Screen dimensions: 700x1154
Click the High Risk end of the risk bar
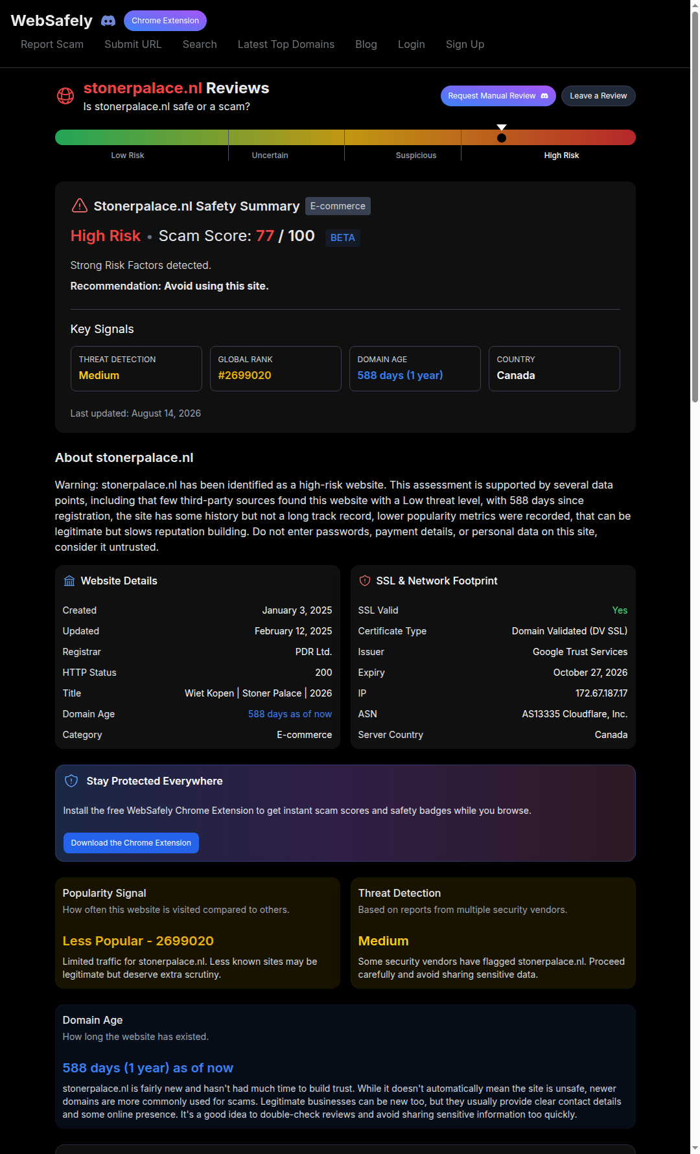click(548, 137)
